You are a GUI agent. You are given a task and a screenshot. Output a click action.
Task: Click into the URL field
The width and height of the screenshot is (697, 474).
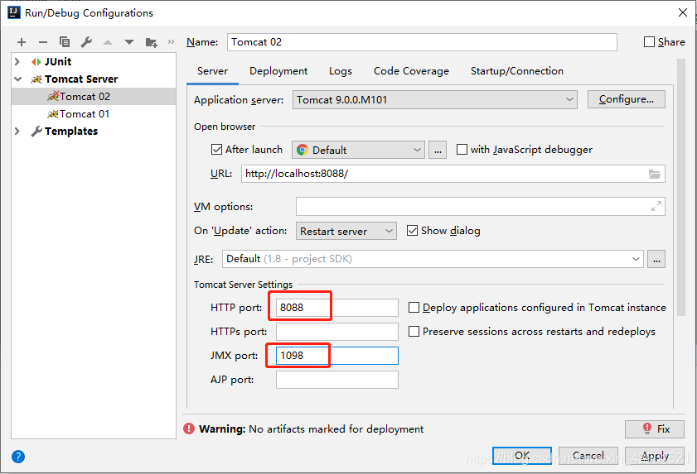[453, 174]
